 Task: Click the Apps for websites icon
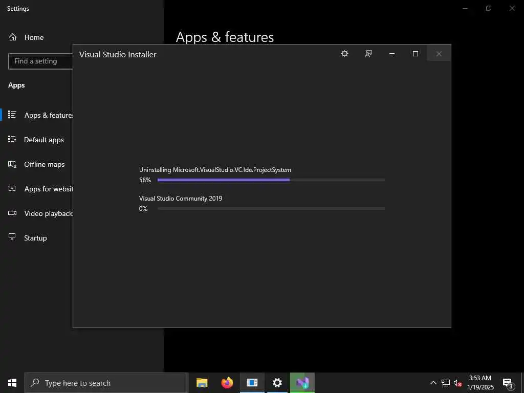(x=12, y=188)
